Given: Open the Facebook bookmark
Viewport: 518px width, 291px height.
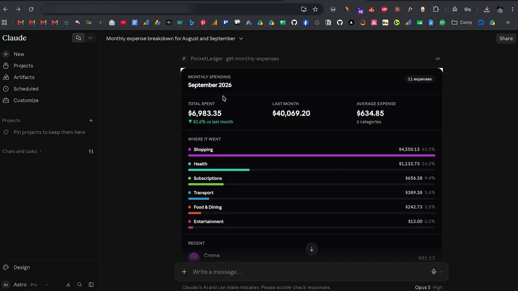Looking at the screenshot, I should 306,23.
